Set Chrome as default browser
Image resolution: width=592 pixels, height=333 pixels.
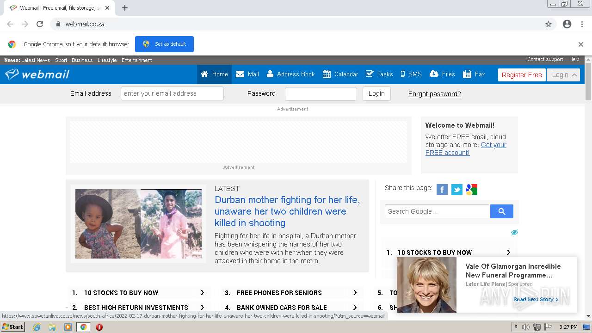[x=164, y=44]
